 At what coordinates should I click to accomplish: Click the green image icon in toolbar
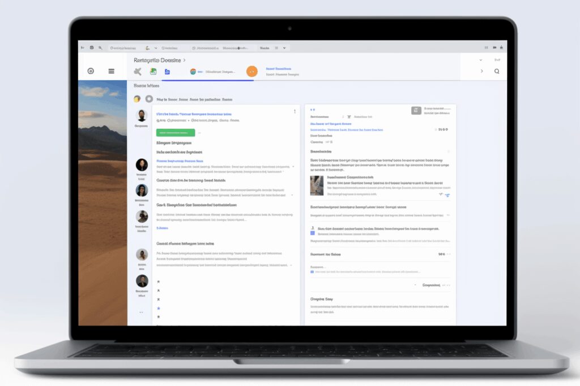(x=153, y=72)
